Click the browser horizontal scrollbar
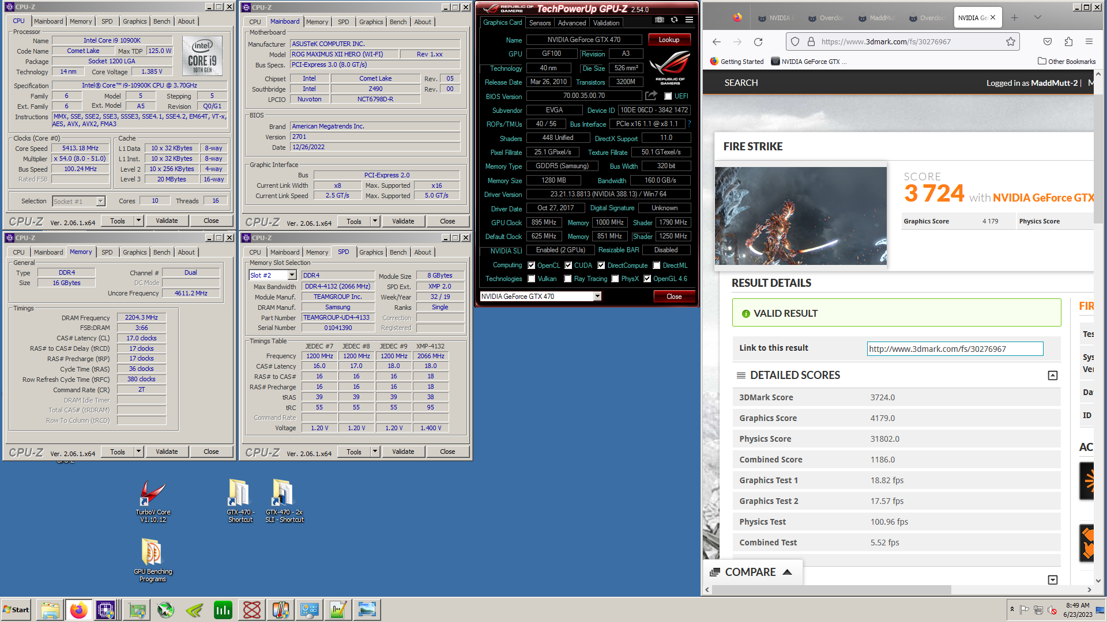Image resolution: width=1107 pixels, height=622 pixels. point(831,590)
